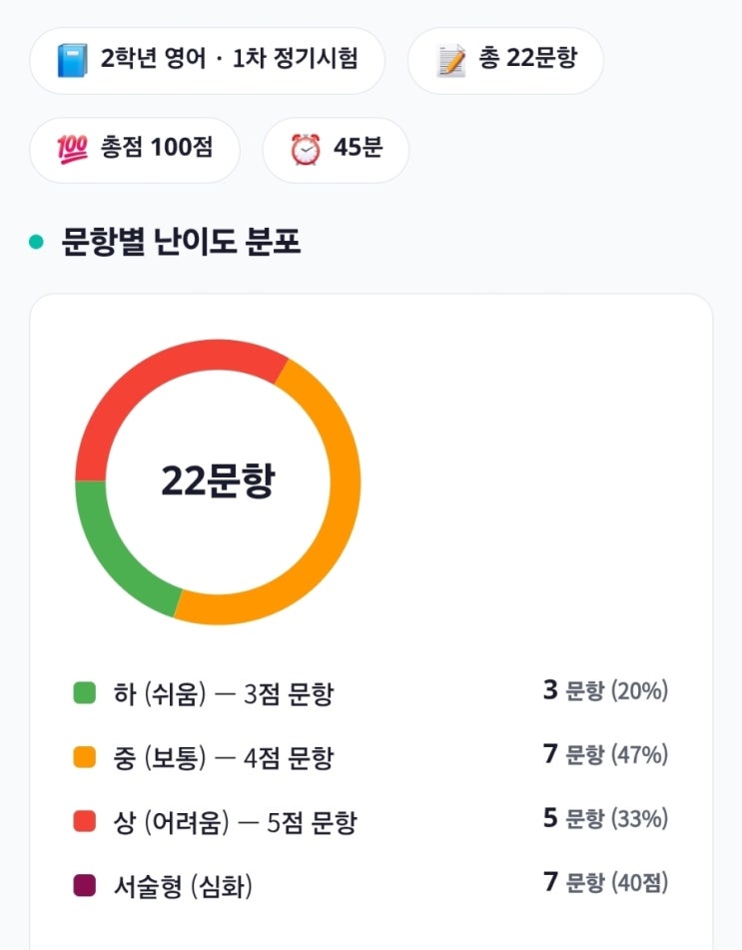The image size is (742, 950).
Task: Click the 하 (쉬움) — 3점 문항 legend label
Action: 223,693
